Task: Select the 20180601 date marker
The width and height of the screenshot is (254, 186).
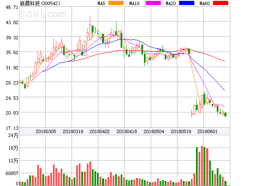Action: point(207,131)
